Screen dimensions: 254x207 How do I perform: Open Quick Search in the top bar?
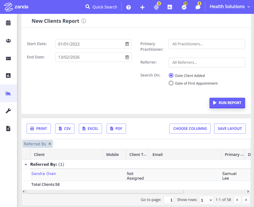tap(101, 7)
